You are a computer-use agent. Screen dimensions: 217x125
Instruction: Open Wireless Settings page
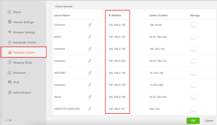click(x=24, y=32)
